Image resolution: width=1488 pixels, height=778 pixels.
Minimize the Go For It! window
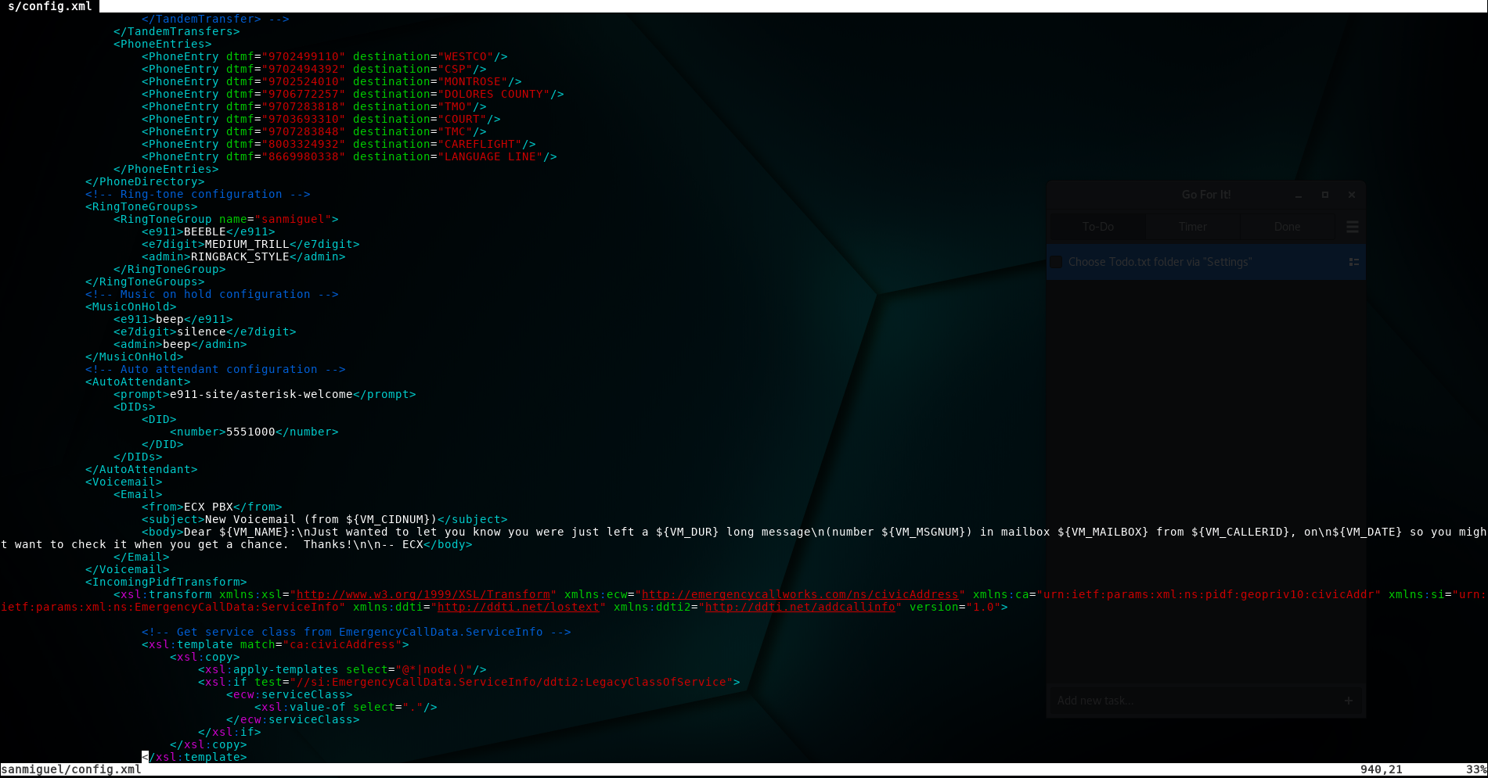1298,195
